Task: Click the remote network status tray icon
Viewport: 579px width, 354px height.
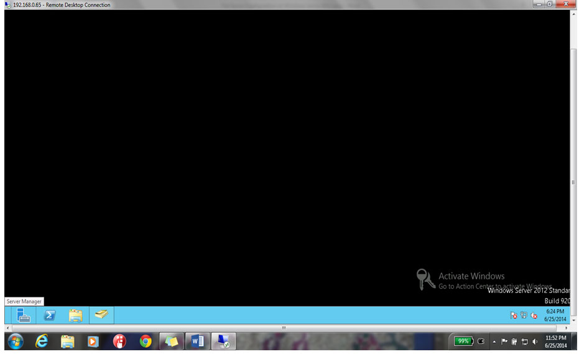Action: (524, 315)
